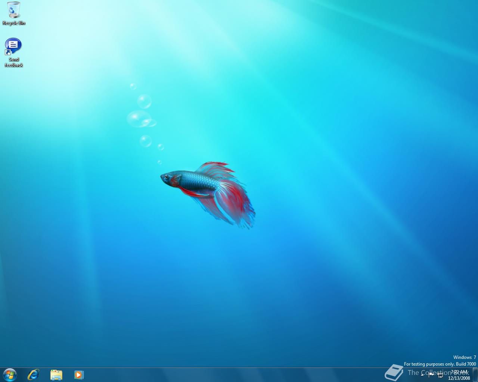Click an empty area of the taskbar
This screenshot has width=478, height=382.
point(224,375)
